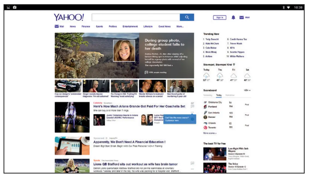The image size is (310, 177).
Task: Open The Voice show thumbnail
Action: pos(215,168)
